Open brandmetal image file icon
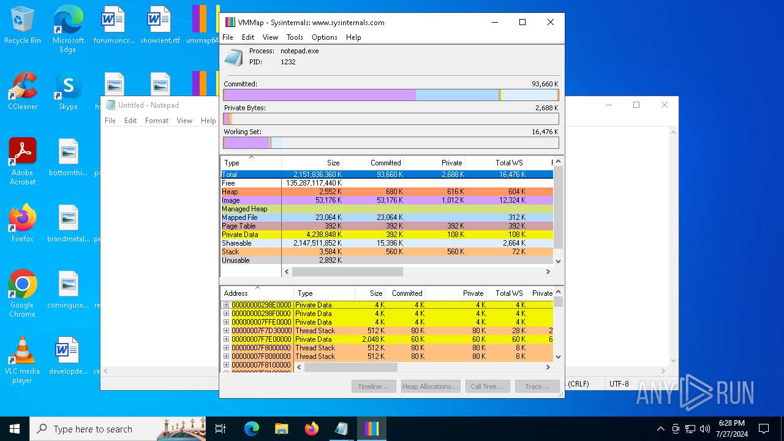The height and width of the screenshot is (441, 784). 68,224
